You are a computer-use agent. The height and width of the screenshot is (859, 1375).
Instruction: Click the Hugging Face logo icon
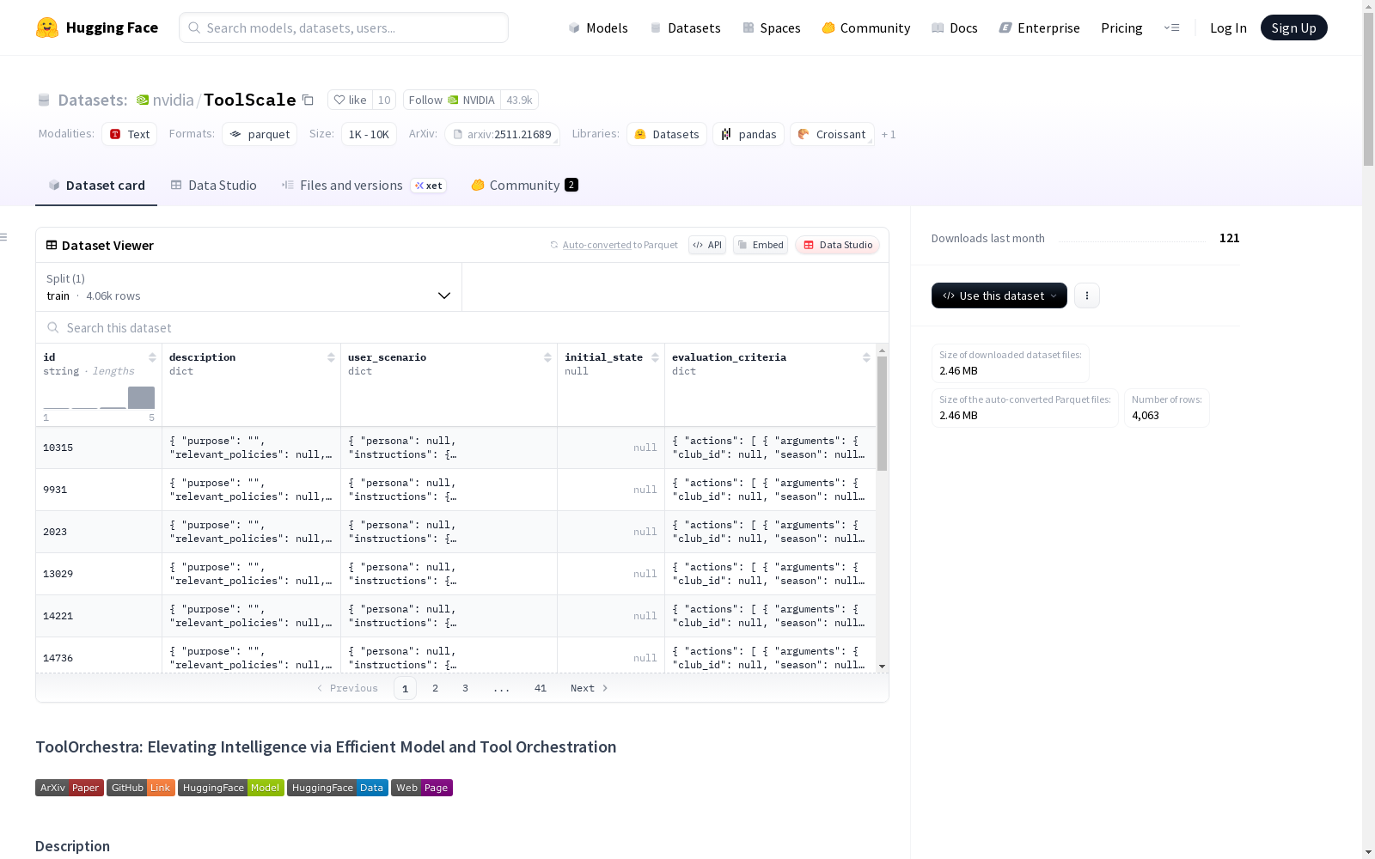coord(47,27)
